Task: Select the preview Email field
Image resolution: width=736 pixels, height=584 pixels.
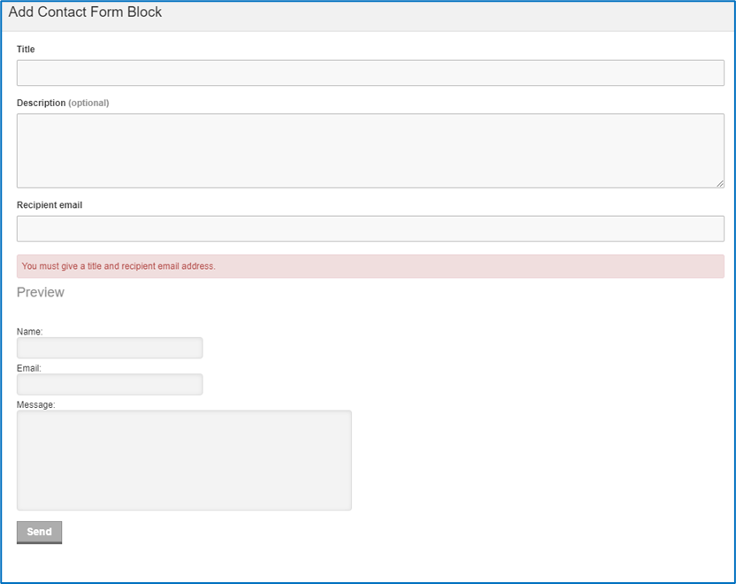Action: click(110, 385)
